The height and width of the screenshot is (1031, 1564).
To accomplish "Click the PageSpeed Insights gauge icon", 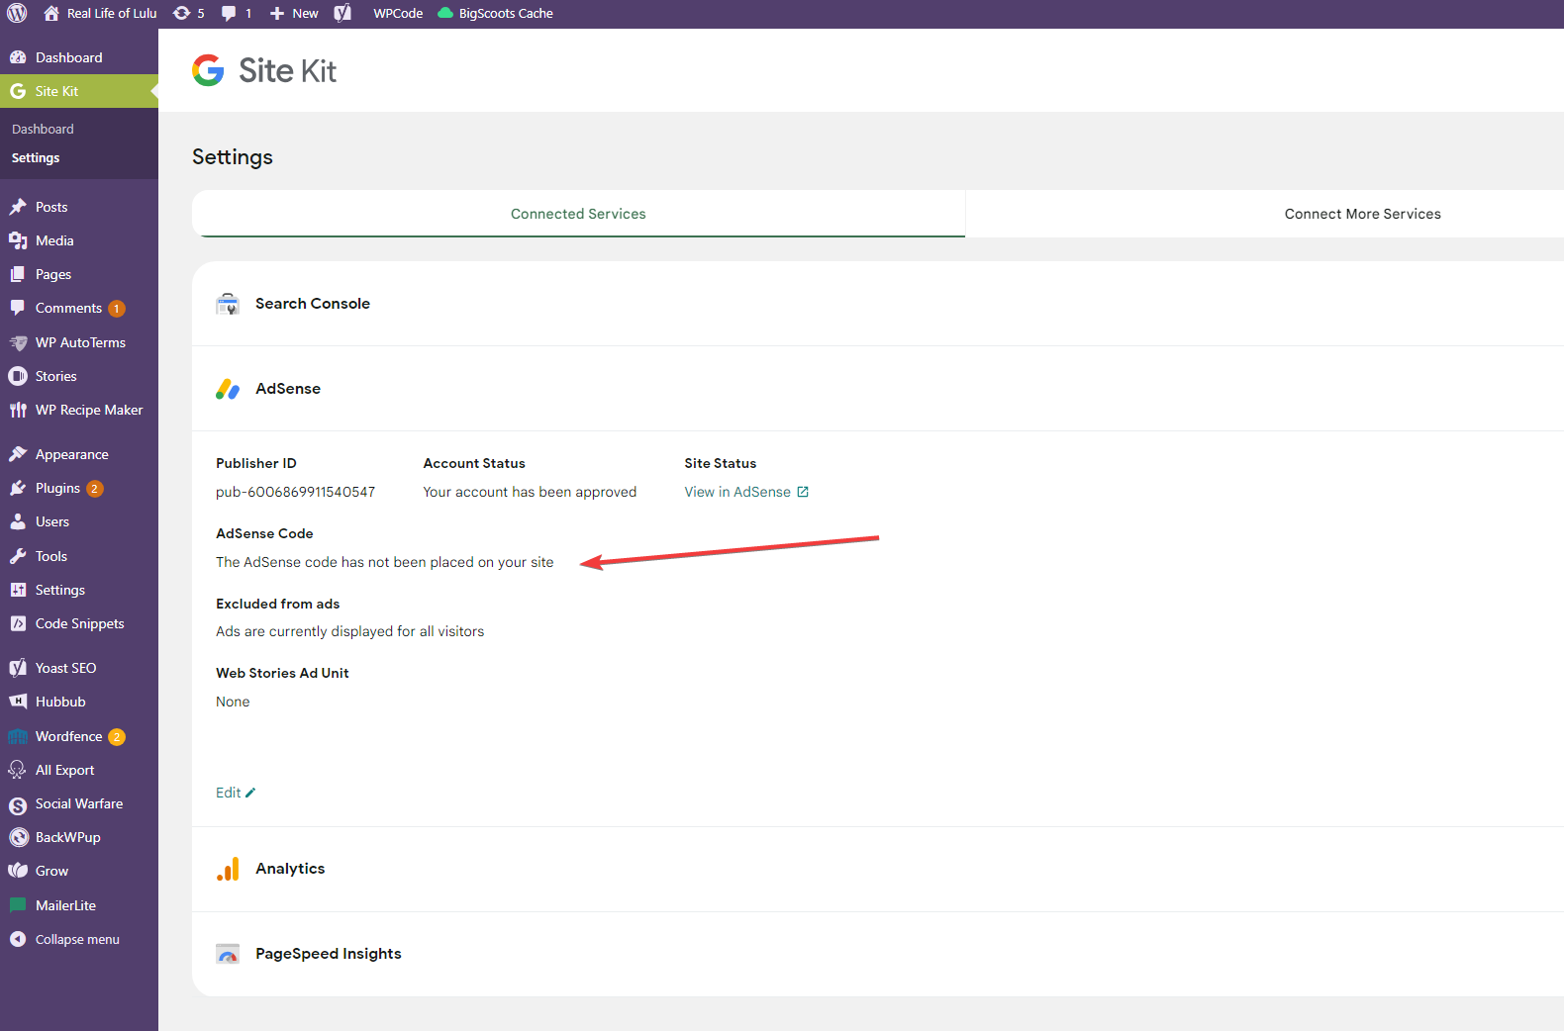I will [x=228, y=954].
